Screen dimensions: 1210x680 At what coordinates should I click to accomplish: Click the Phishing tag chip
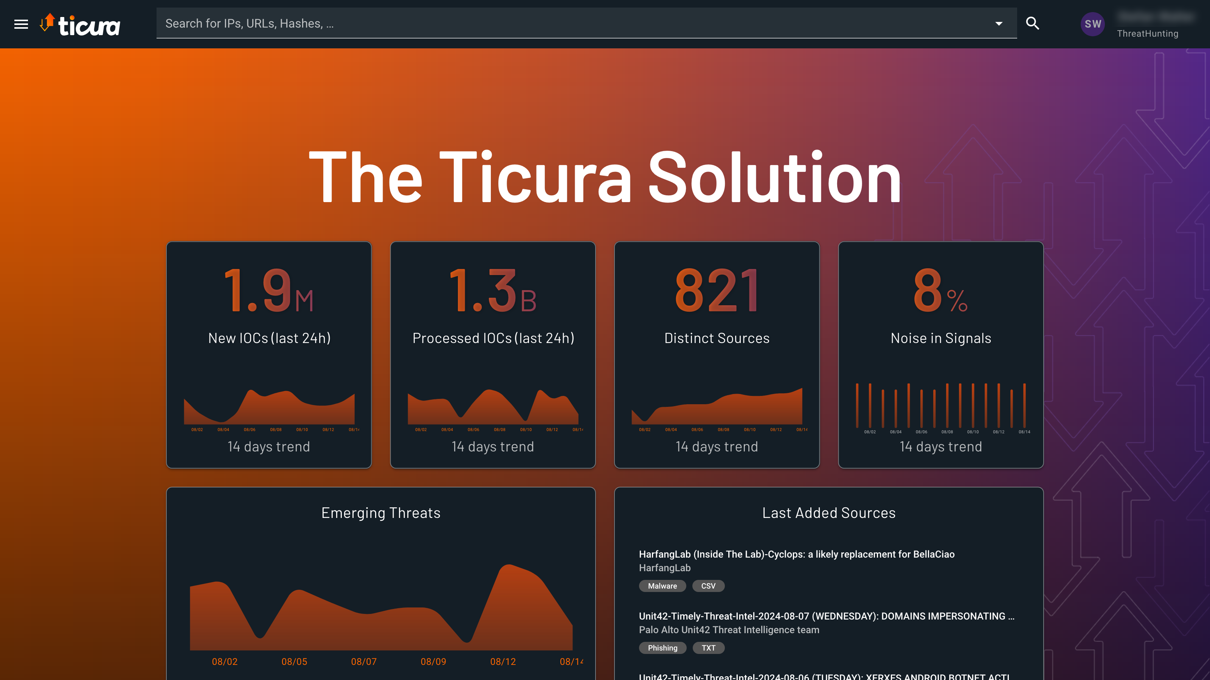click(x=662, y=648)
